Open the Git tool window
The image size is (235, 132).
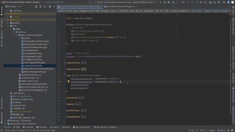coord(7,127)
